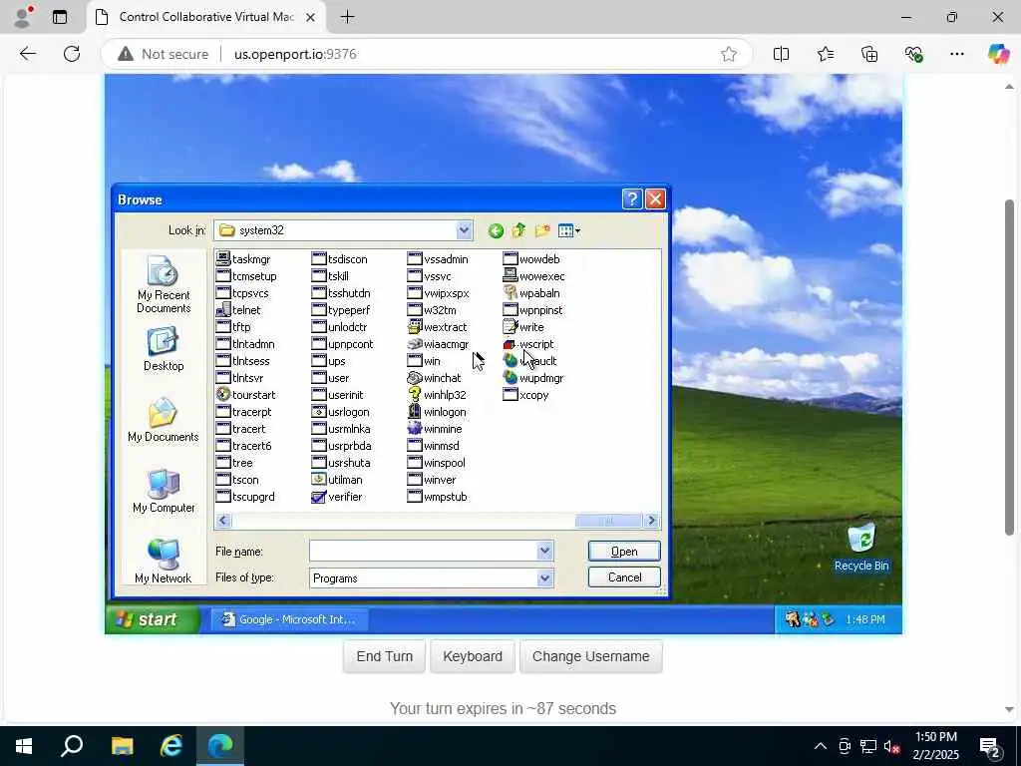Open Windows search on taskbar

coord(72,746)
